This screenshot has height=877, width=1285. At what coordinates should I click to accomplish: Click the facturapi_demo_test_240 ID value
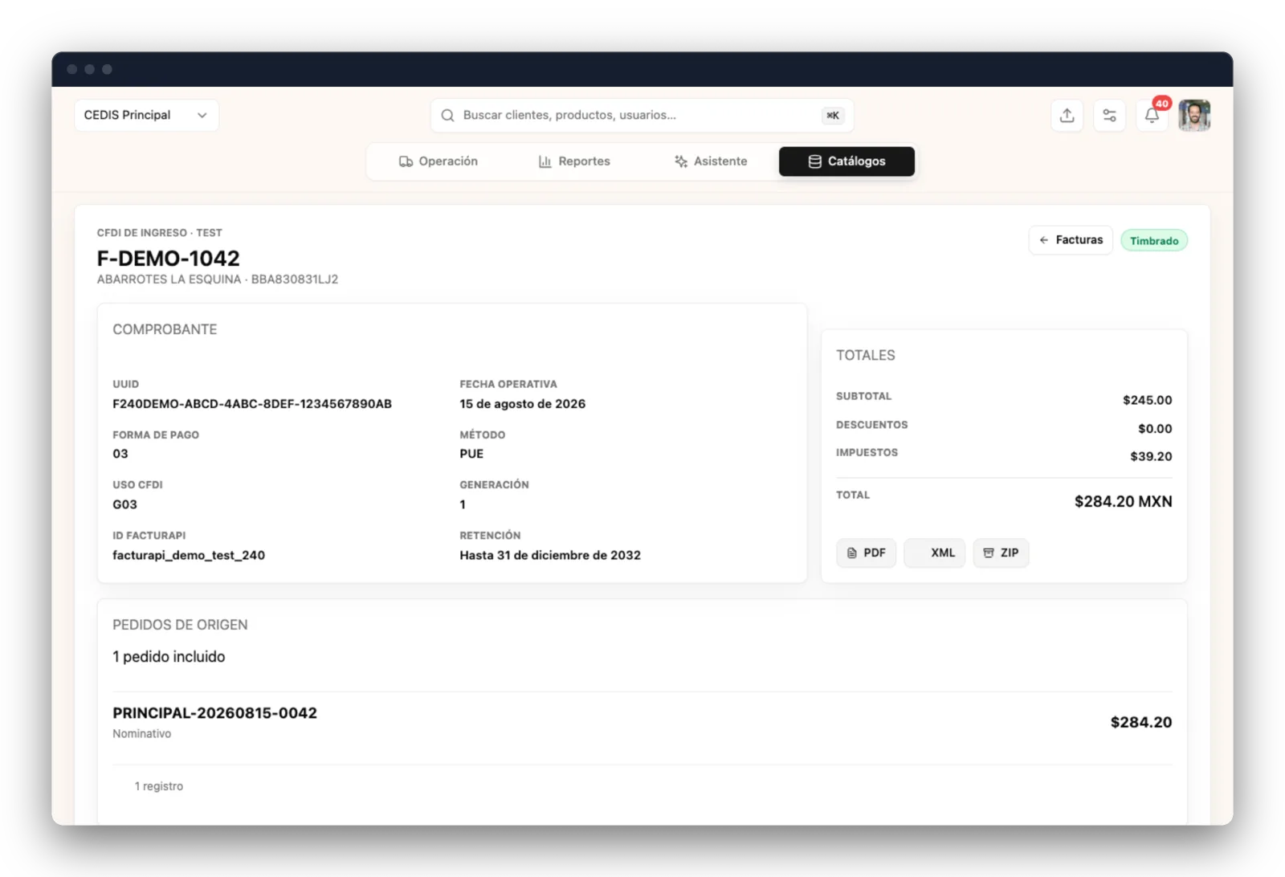tap(189, 555)
